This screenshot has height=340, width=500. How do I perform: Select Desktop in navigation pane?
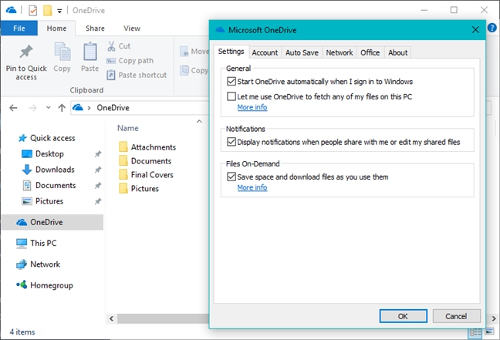click(x=43, y=154)
